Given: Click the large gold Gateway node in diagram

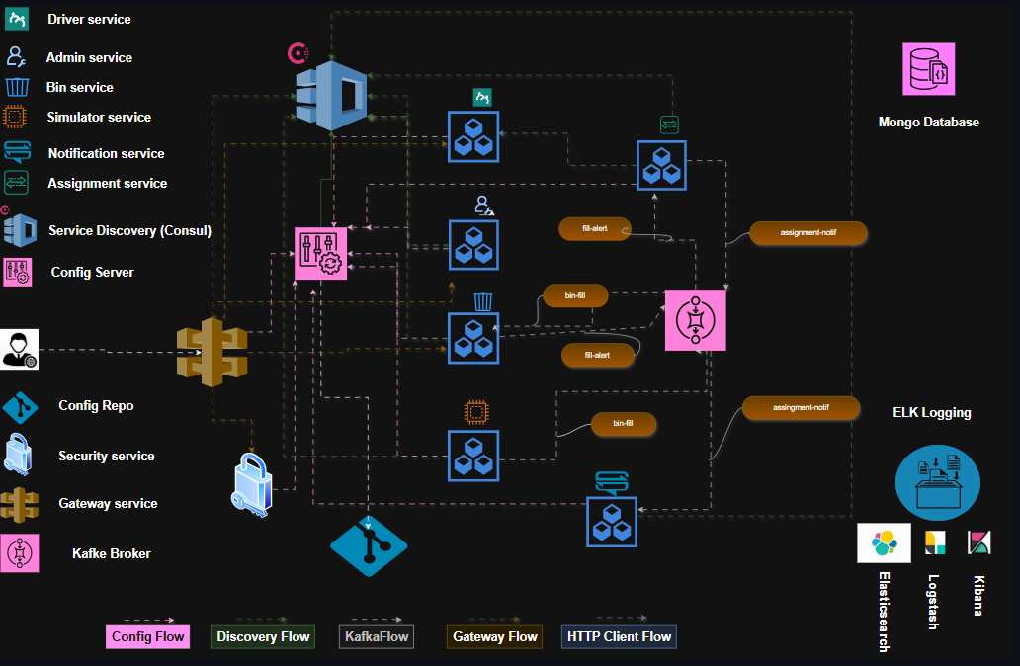Looking at the screenshot, I should [x=212, y=352].
